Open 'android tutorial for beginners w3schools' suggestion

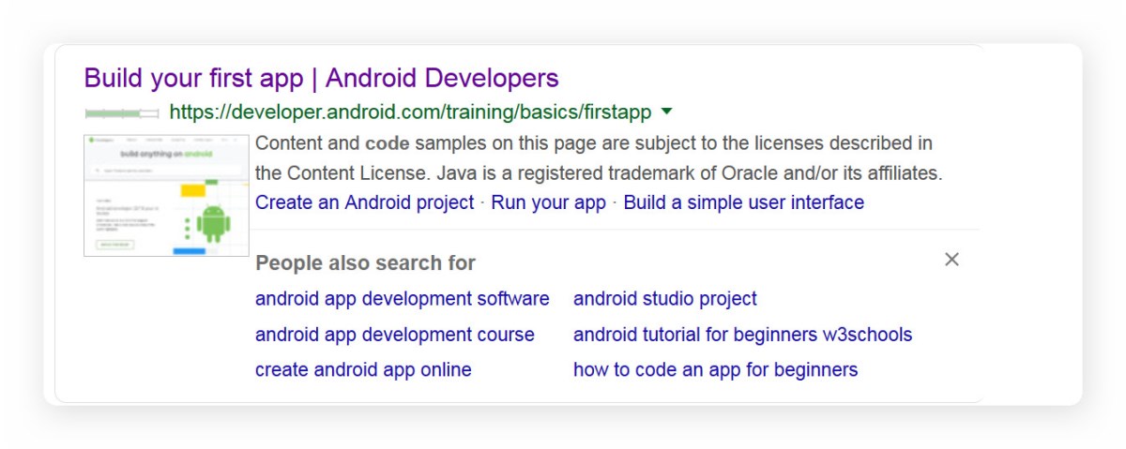point(742,335)
